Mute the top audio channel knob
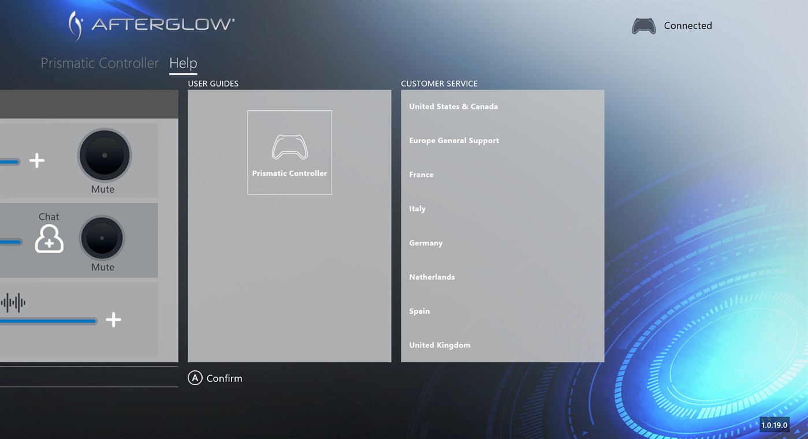Screen dimensions: 808x439 click(x=104, y=155)
